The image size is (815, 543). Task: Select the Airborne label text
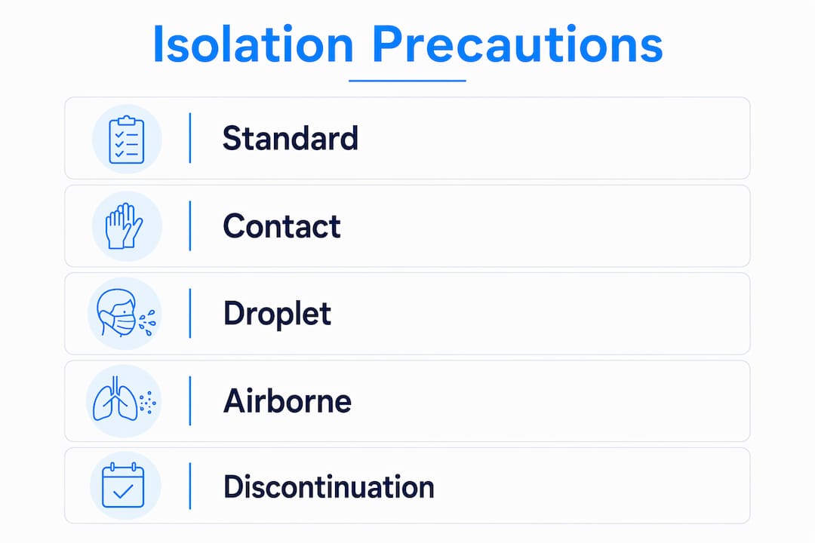pos(288,401)
